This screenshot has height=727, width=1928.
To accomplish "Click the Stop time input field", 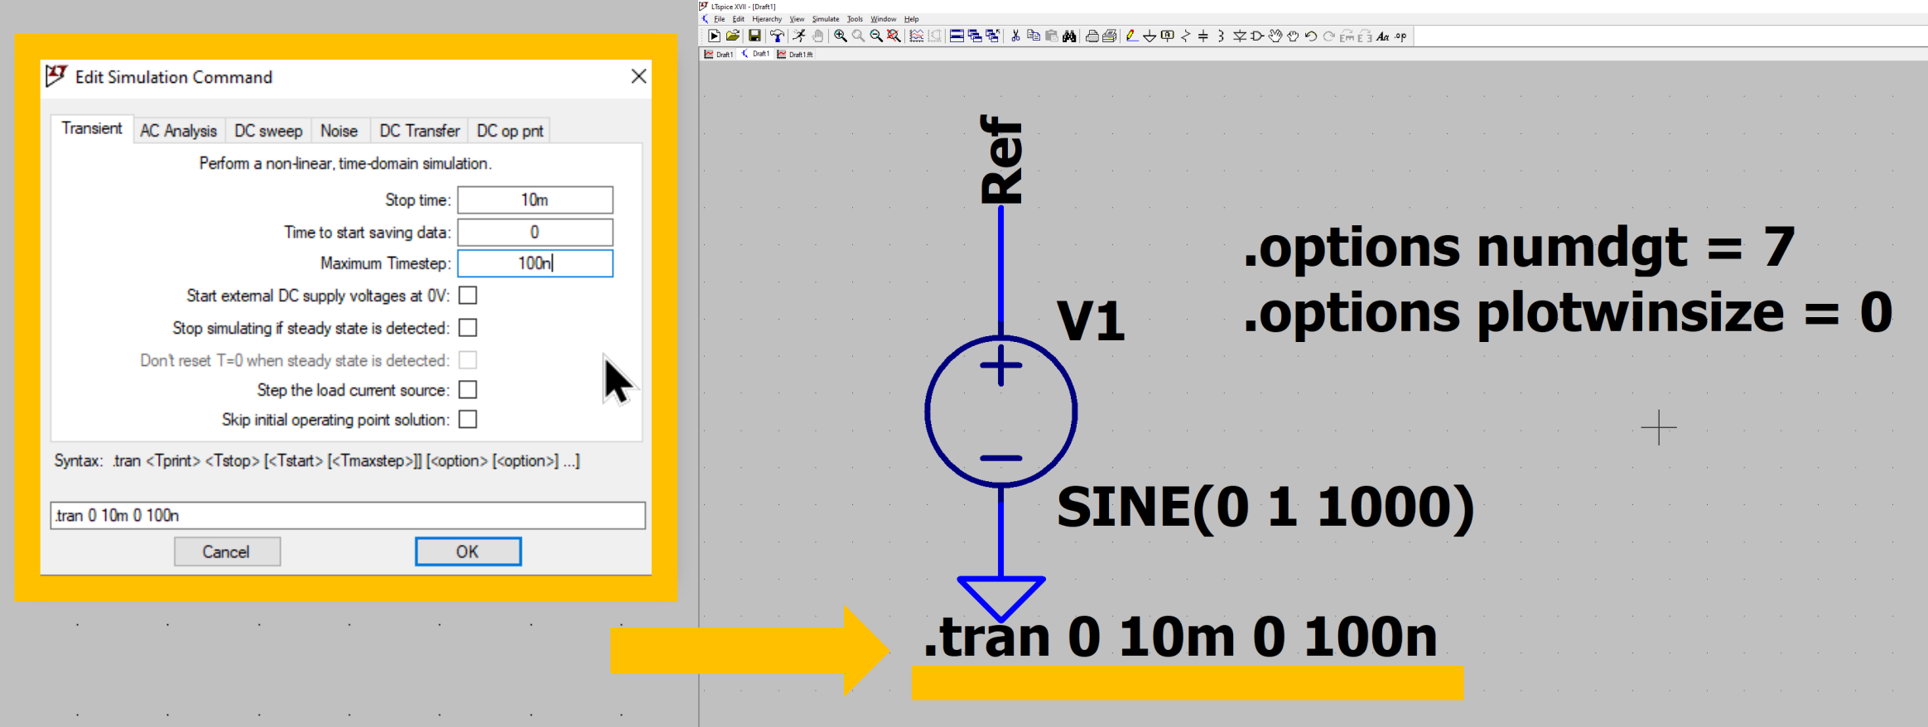I will pos(535,200).
